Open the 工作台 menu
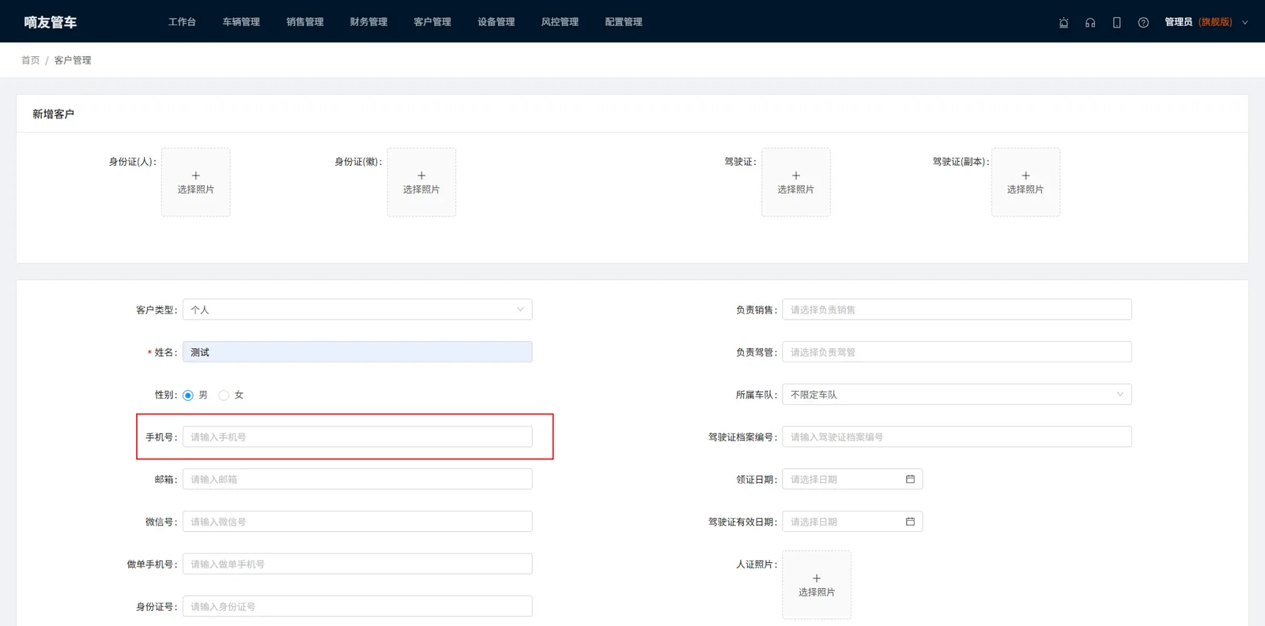 (x=182, y=22)
